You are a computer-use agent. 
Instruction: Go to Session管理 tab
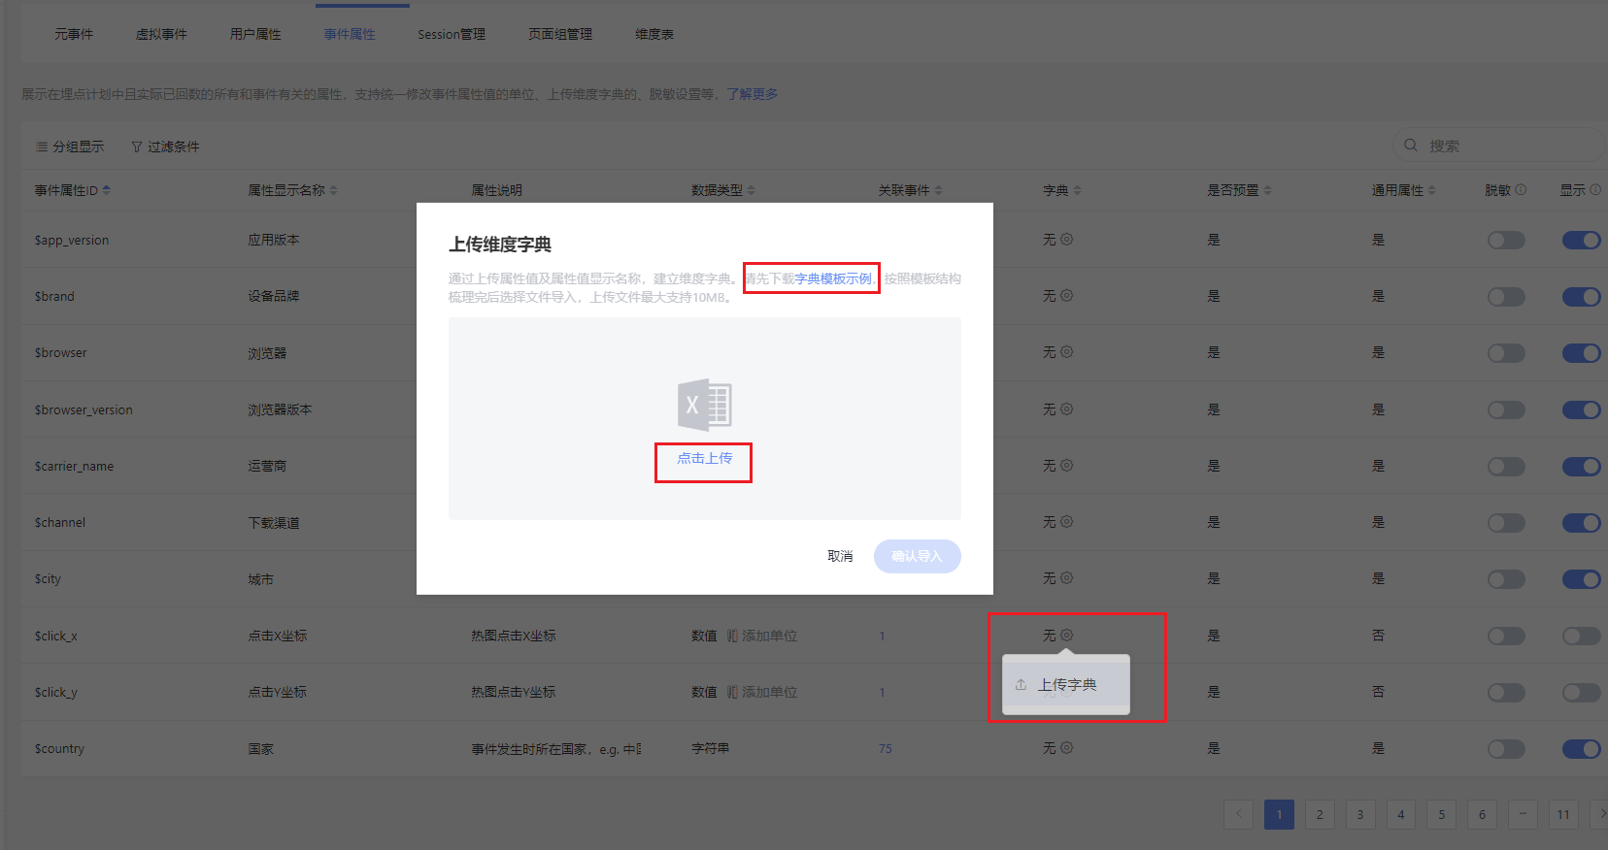pos(452,34)
